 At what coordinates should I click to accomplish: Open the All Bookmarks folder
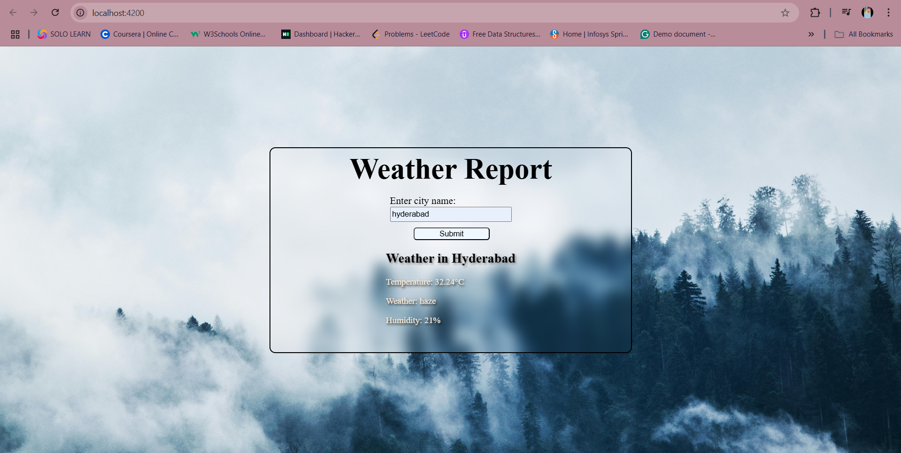pyautogui.click(x=864, y=34)
